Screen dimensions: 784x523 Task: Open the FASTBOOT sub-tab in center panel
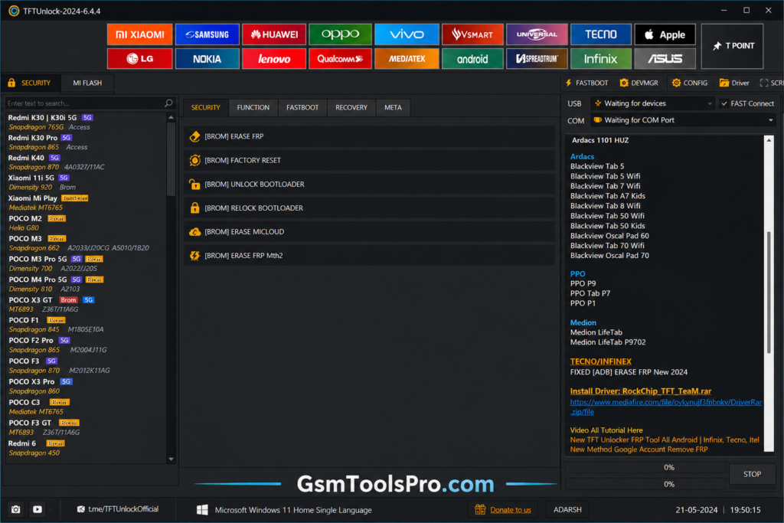pos(302,107)
